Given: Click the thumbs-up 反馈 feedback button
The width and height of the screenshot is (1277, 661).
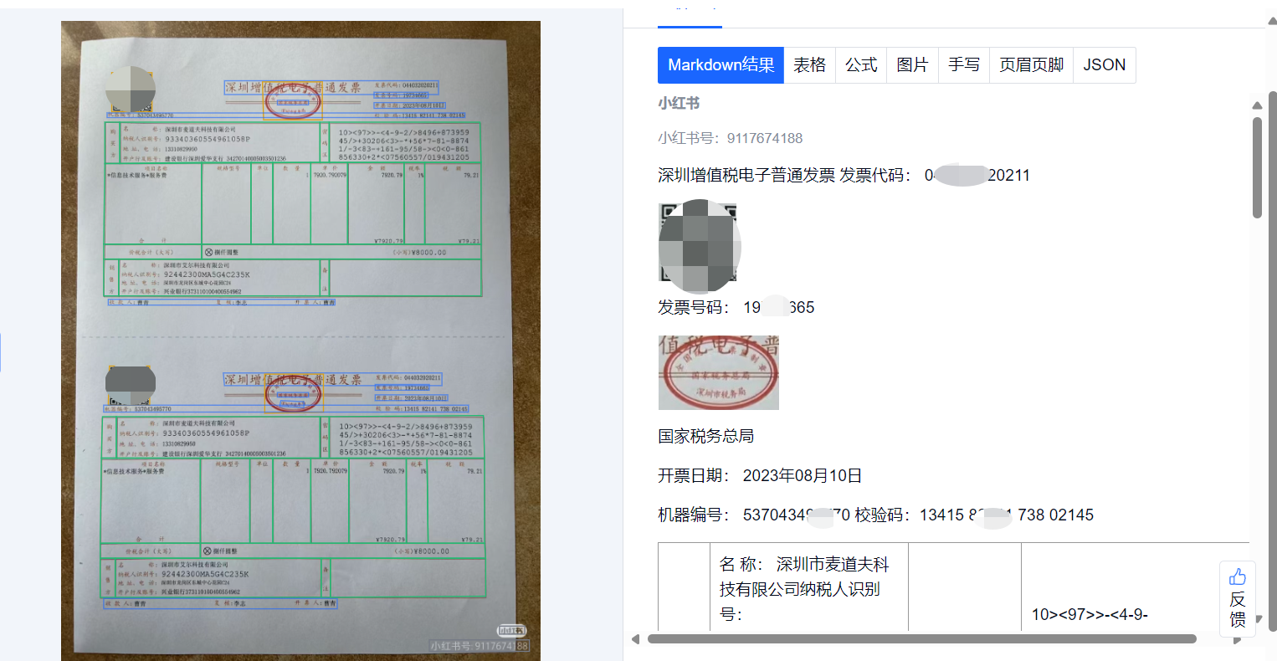Looking at the screenshot, I should pos(1238,598).
